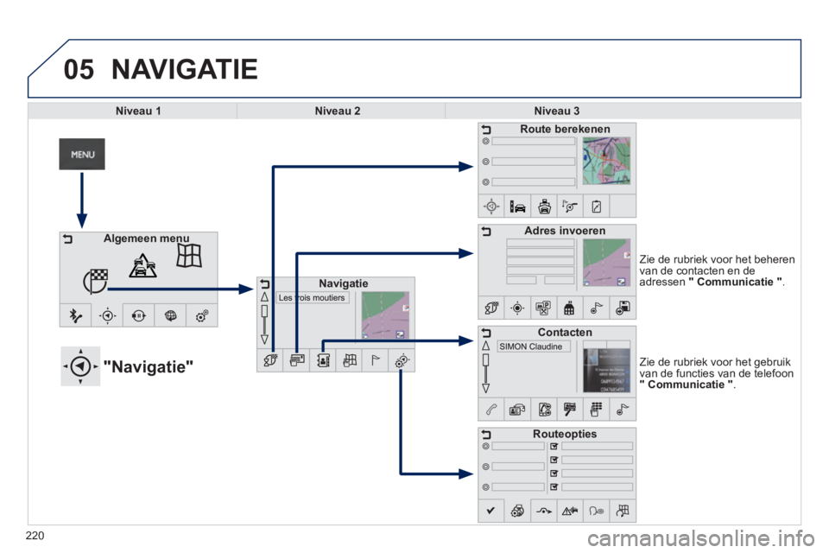The image size is (829, 553).
Task: Select the globe internet tab in Algemeen menu
Action: tap(170, 316)
